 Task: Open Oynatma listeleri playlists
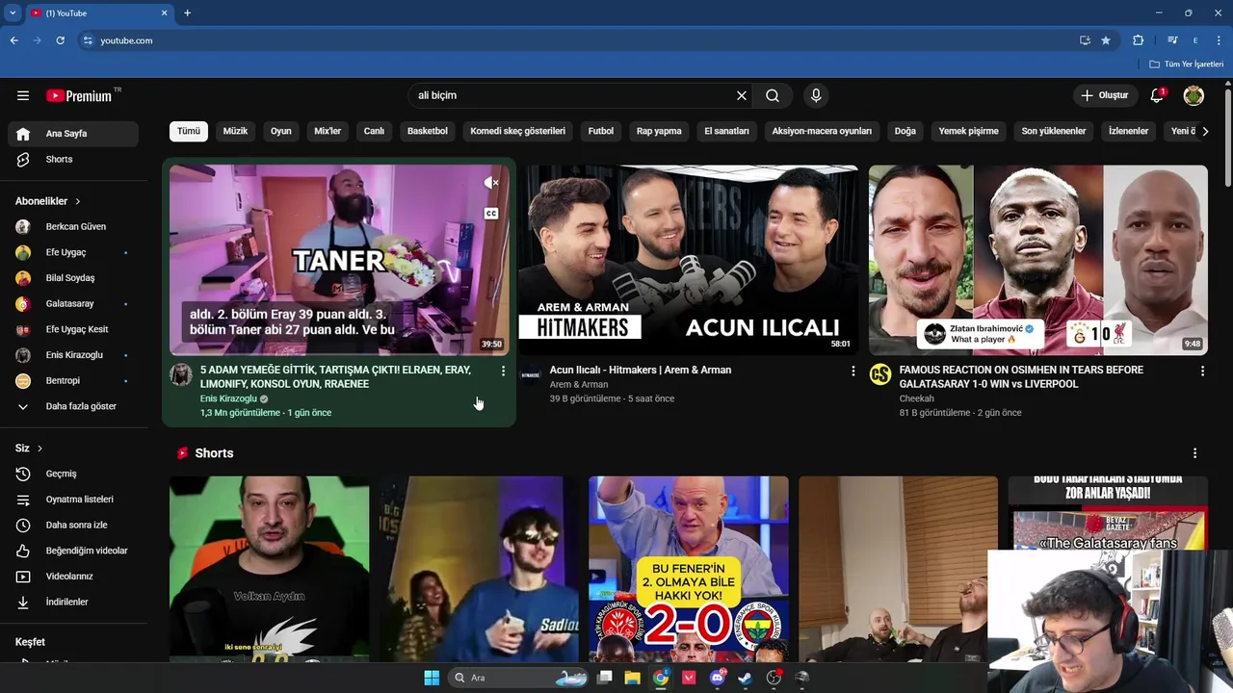(72, 500)
